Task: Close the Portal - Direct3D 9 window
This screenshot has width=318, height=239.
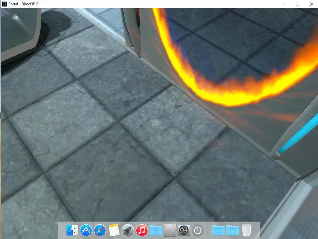Action: [312, 4]
